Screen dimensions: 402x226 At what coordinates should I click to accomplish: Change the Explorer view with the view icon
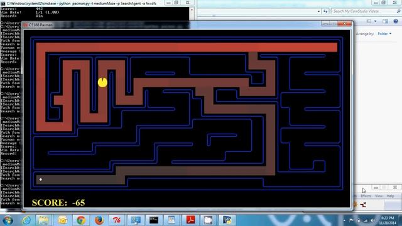(x=369, y=21)
